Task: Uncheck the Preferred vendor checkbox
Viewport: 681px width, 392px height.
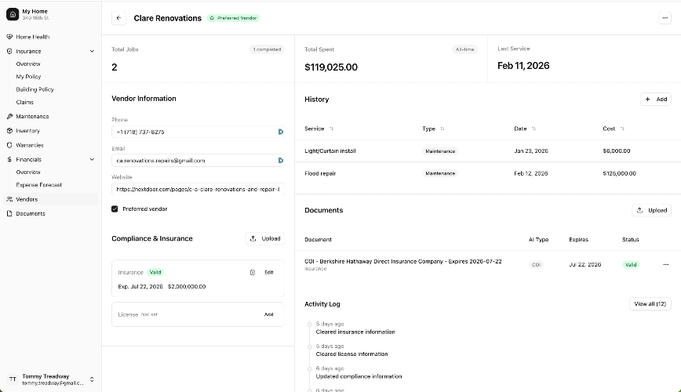Action: coord(115,209)
